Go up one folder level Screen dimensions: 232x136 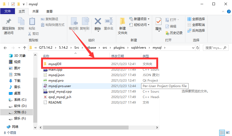pos(25,48)
